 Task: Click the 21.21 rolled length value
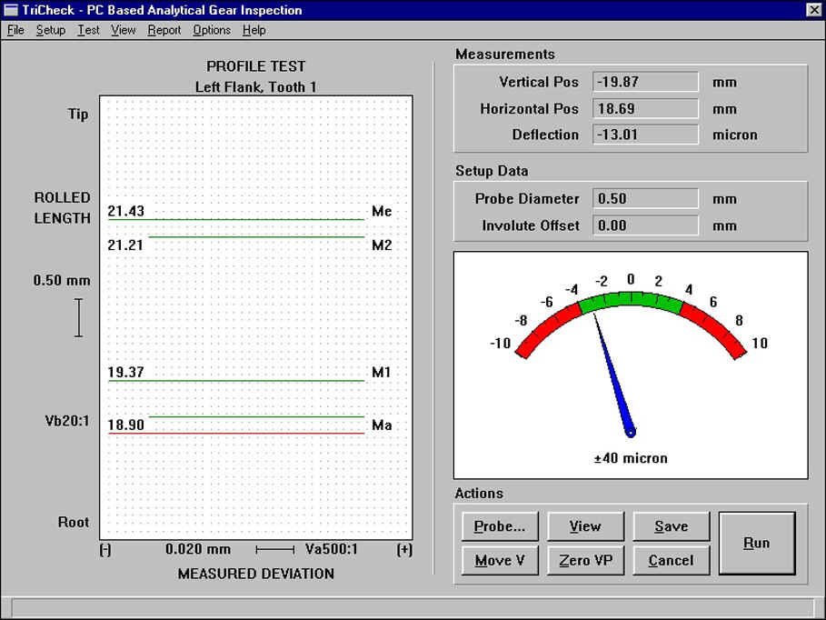125,245
